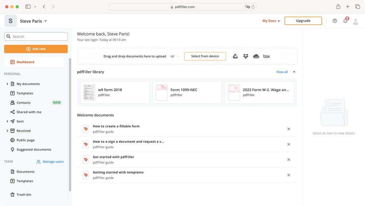Collapse the pdfFiller library section
This screenshot has width=365, height=206.
pos(294,72)
